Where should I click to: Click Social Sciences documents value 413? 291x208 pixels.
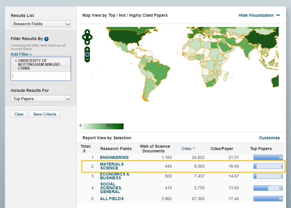coord(168,188)
